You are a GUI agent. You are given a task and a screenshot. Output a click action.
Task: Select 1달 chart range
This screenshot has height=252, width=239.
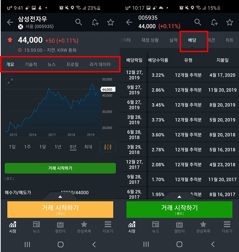click(43, 147)
